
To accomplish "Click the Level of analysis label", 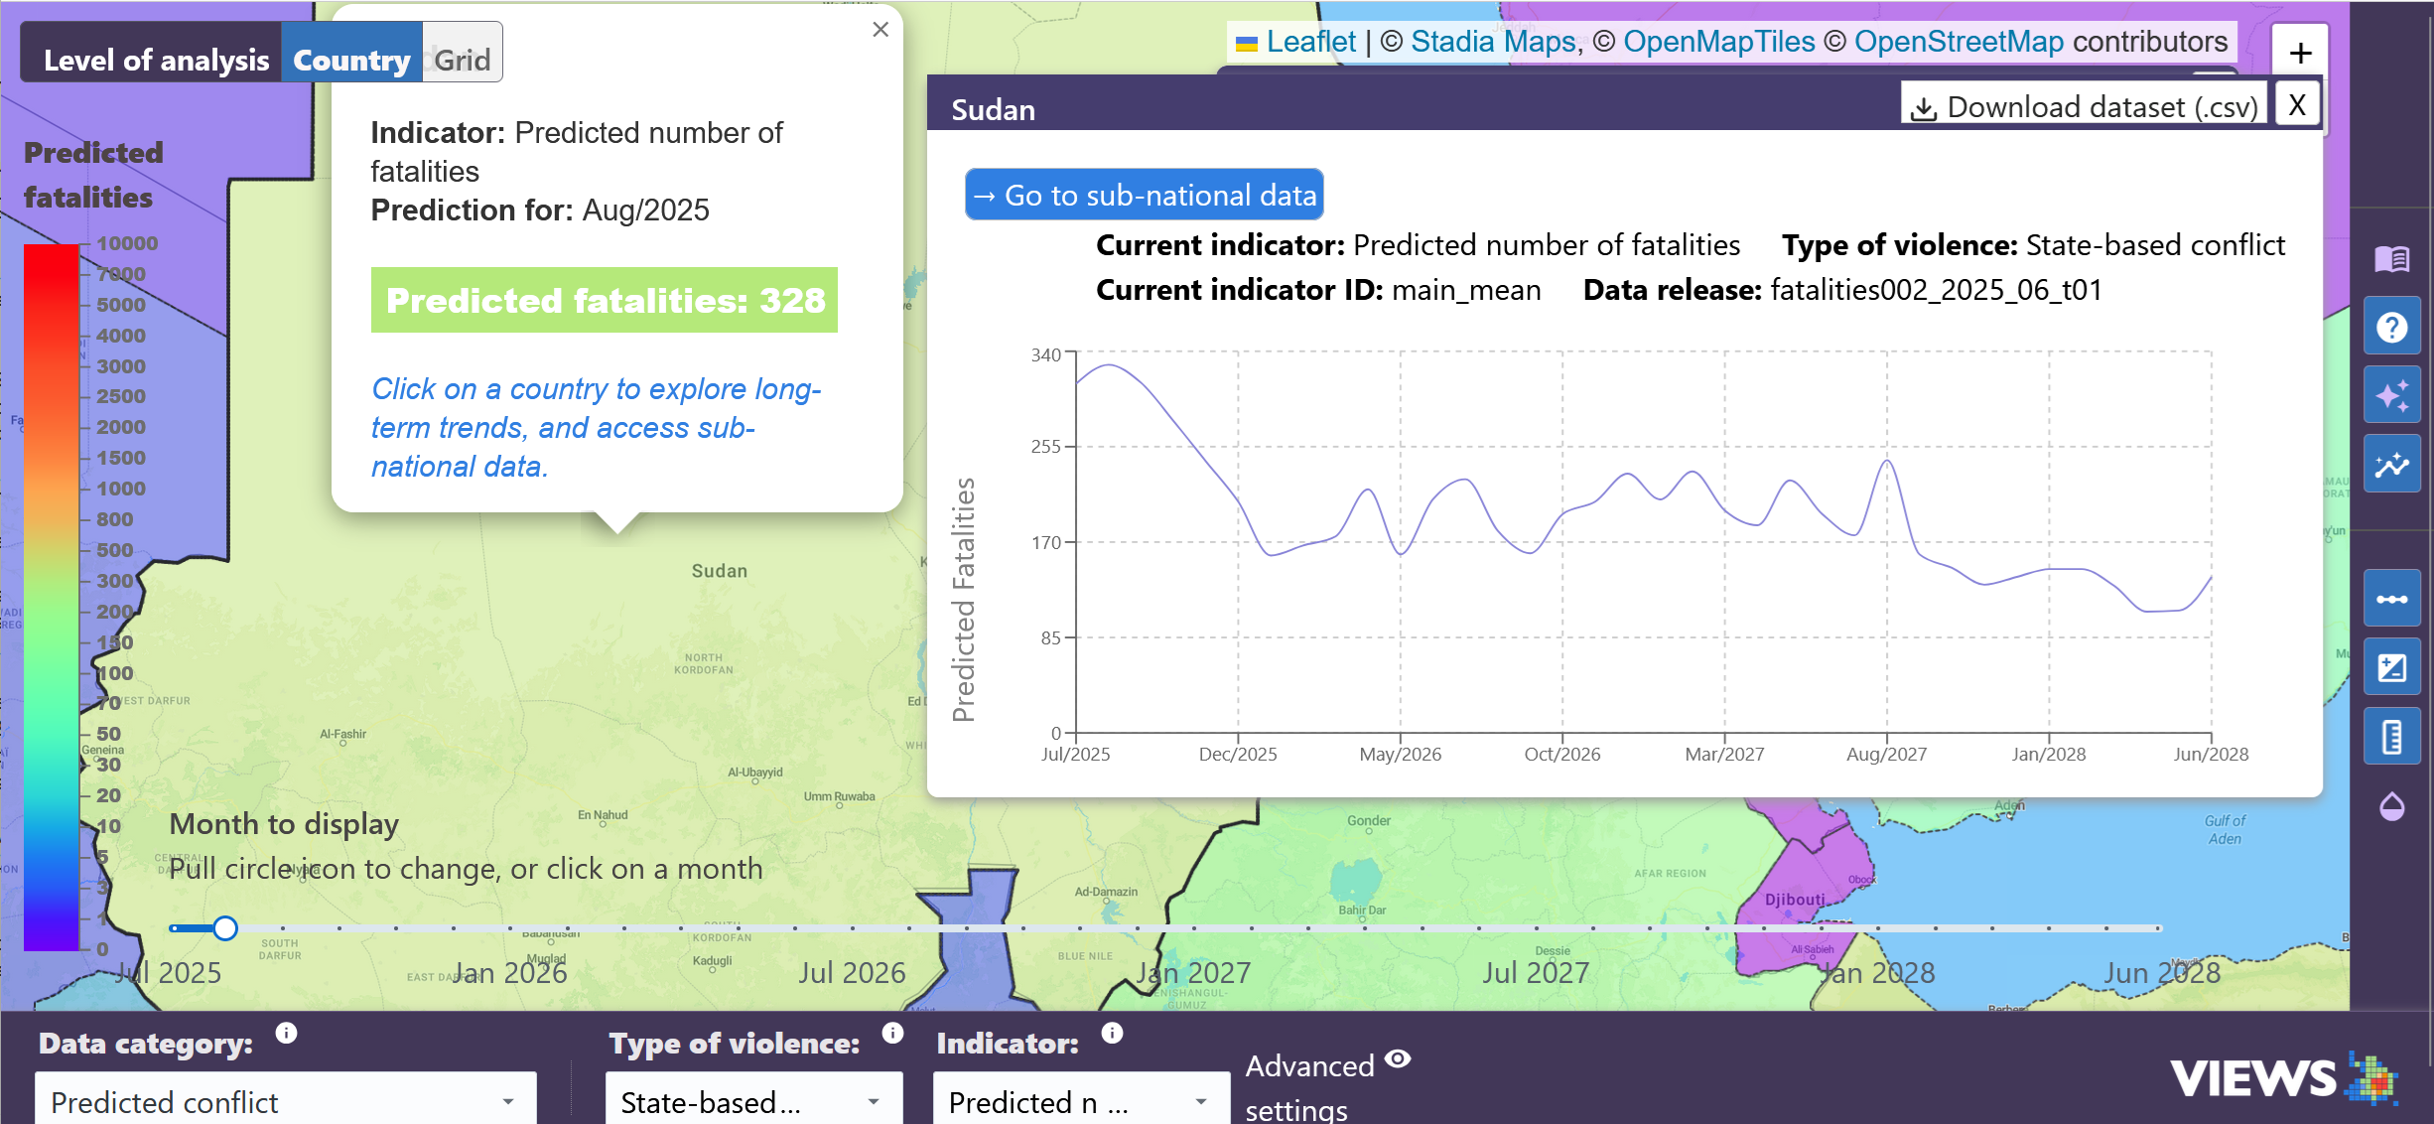I will [156, 60].
